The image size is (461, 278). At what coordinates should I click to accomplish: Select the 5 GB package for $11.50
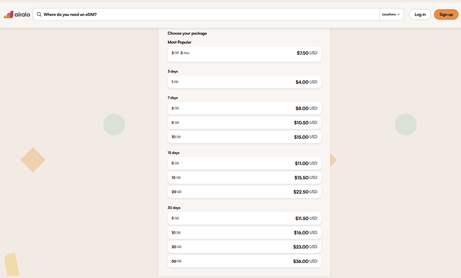(244, 218)
